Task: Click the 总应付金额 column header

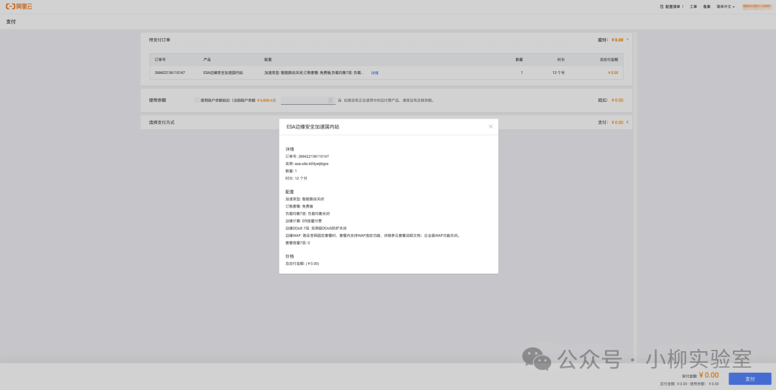Action: (x=608, y=59)
